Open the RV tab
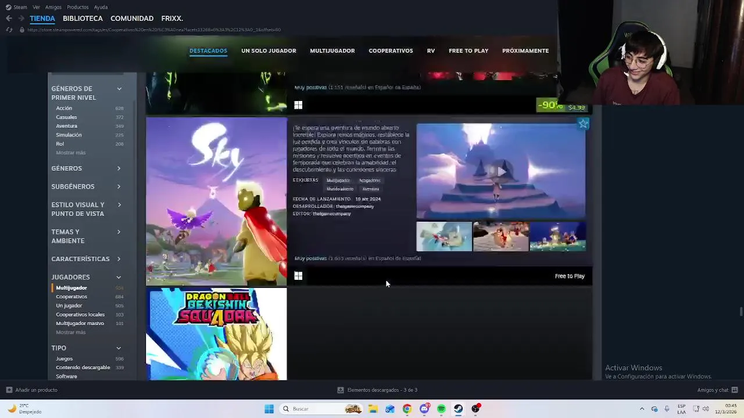This screenshot has width=744, height=418. pos(431,51)
